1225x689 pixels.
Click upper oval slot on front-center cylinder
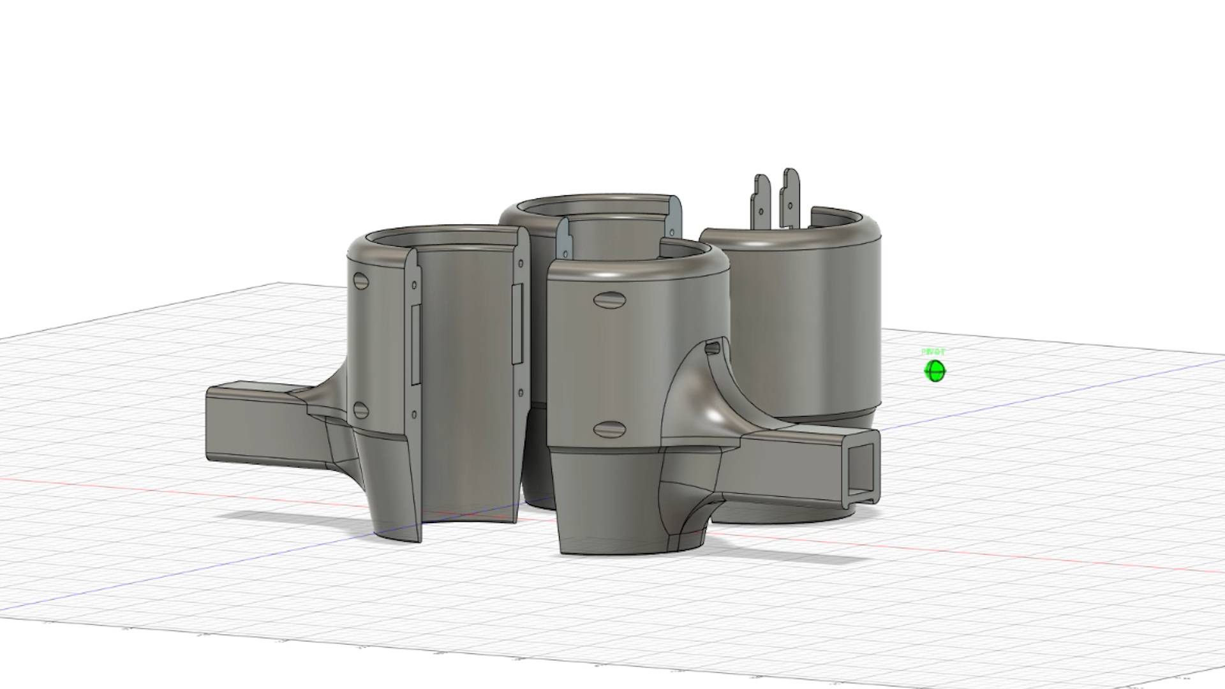(611, 300)
